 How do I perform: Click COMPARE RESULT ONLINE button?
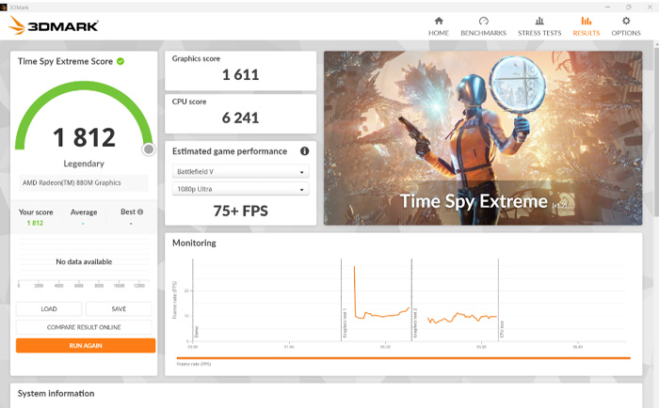pos(85,327)
